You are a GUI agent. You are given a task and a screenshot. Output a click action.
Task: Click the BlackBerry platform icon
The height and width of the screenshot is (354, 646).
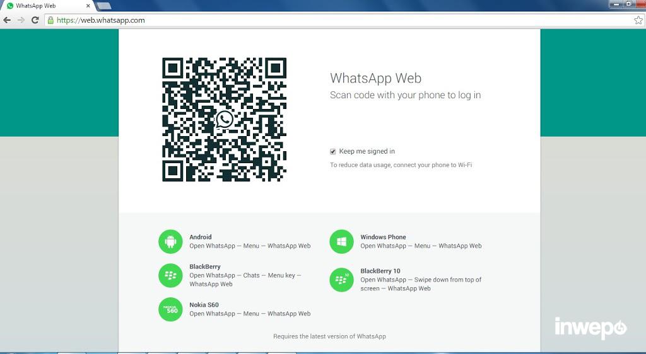(x=170, y=275)
